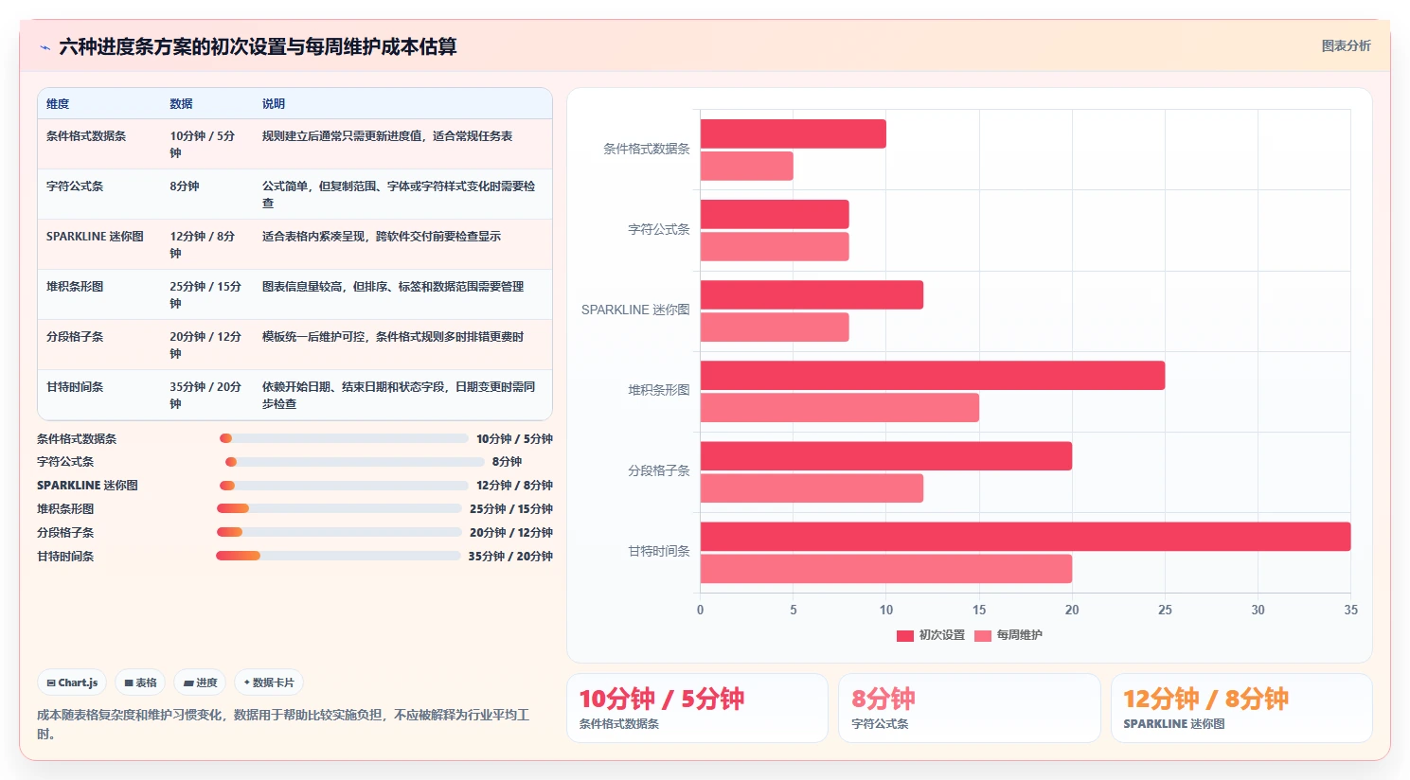Viewport: 1410px width, 780px height.
Task: Open the 图表分析 label in the header
Action: click(x=1346, y=45)
